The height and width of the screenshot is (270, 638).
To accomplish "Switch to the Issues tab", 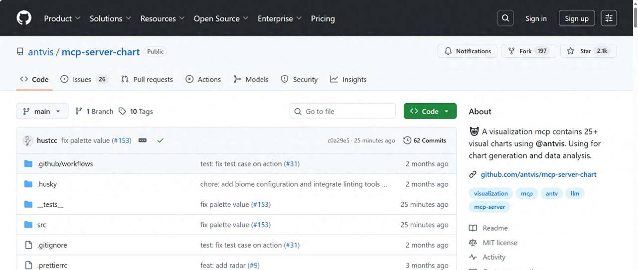I will 84,80.
